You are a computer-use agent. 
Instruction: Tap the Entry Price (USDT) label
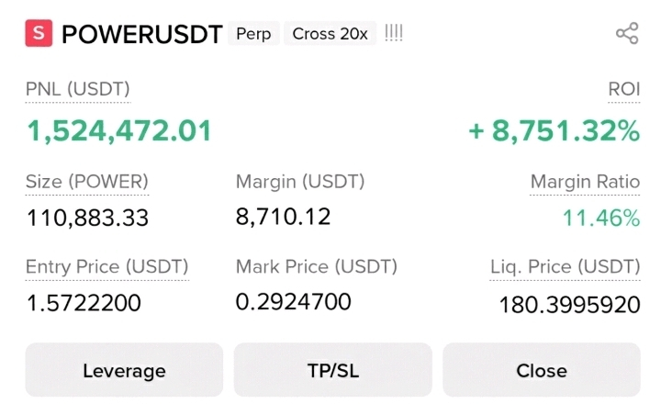pyautogui.click(x=107, y=266)
